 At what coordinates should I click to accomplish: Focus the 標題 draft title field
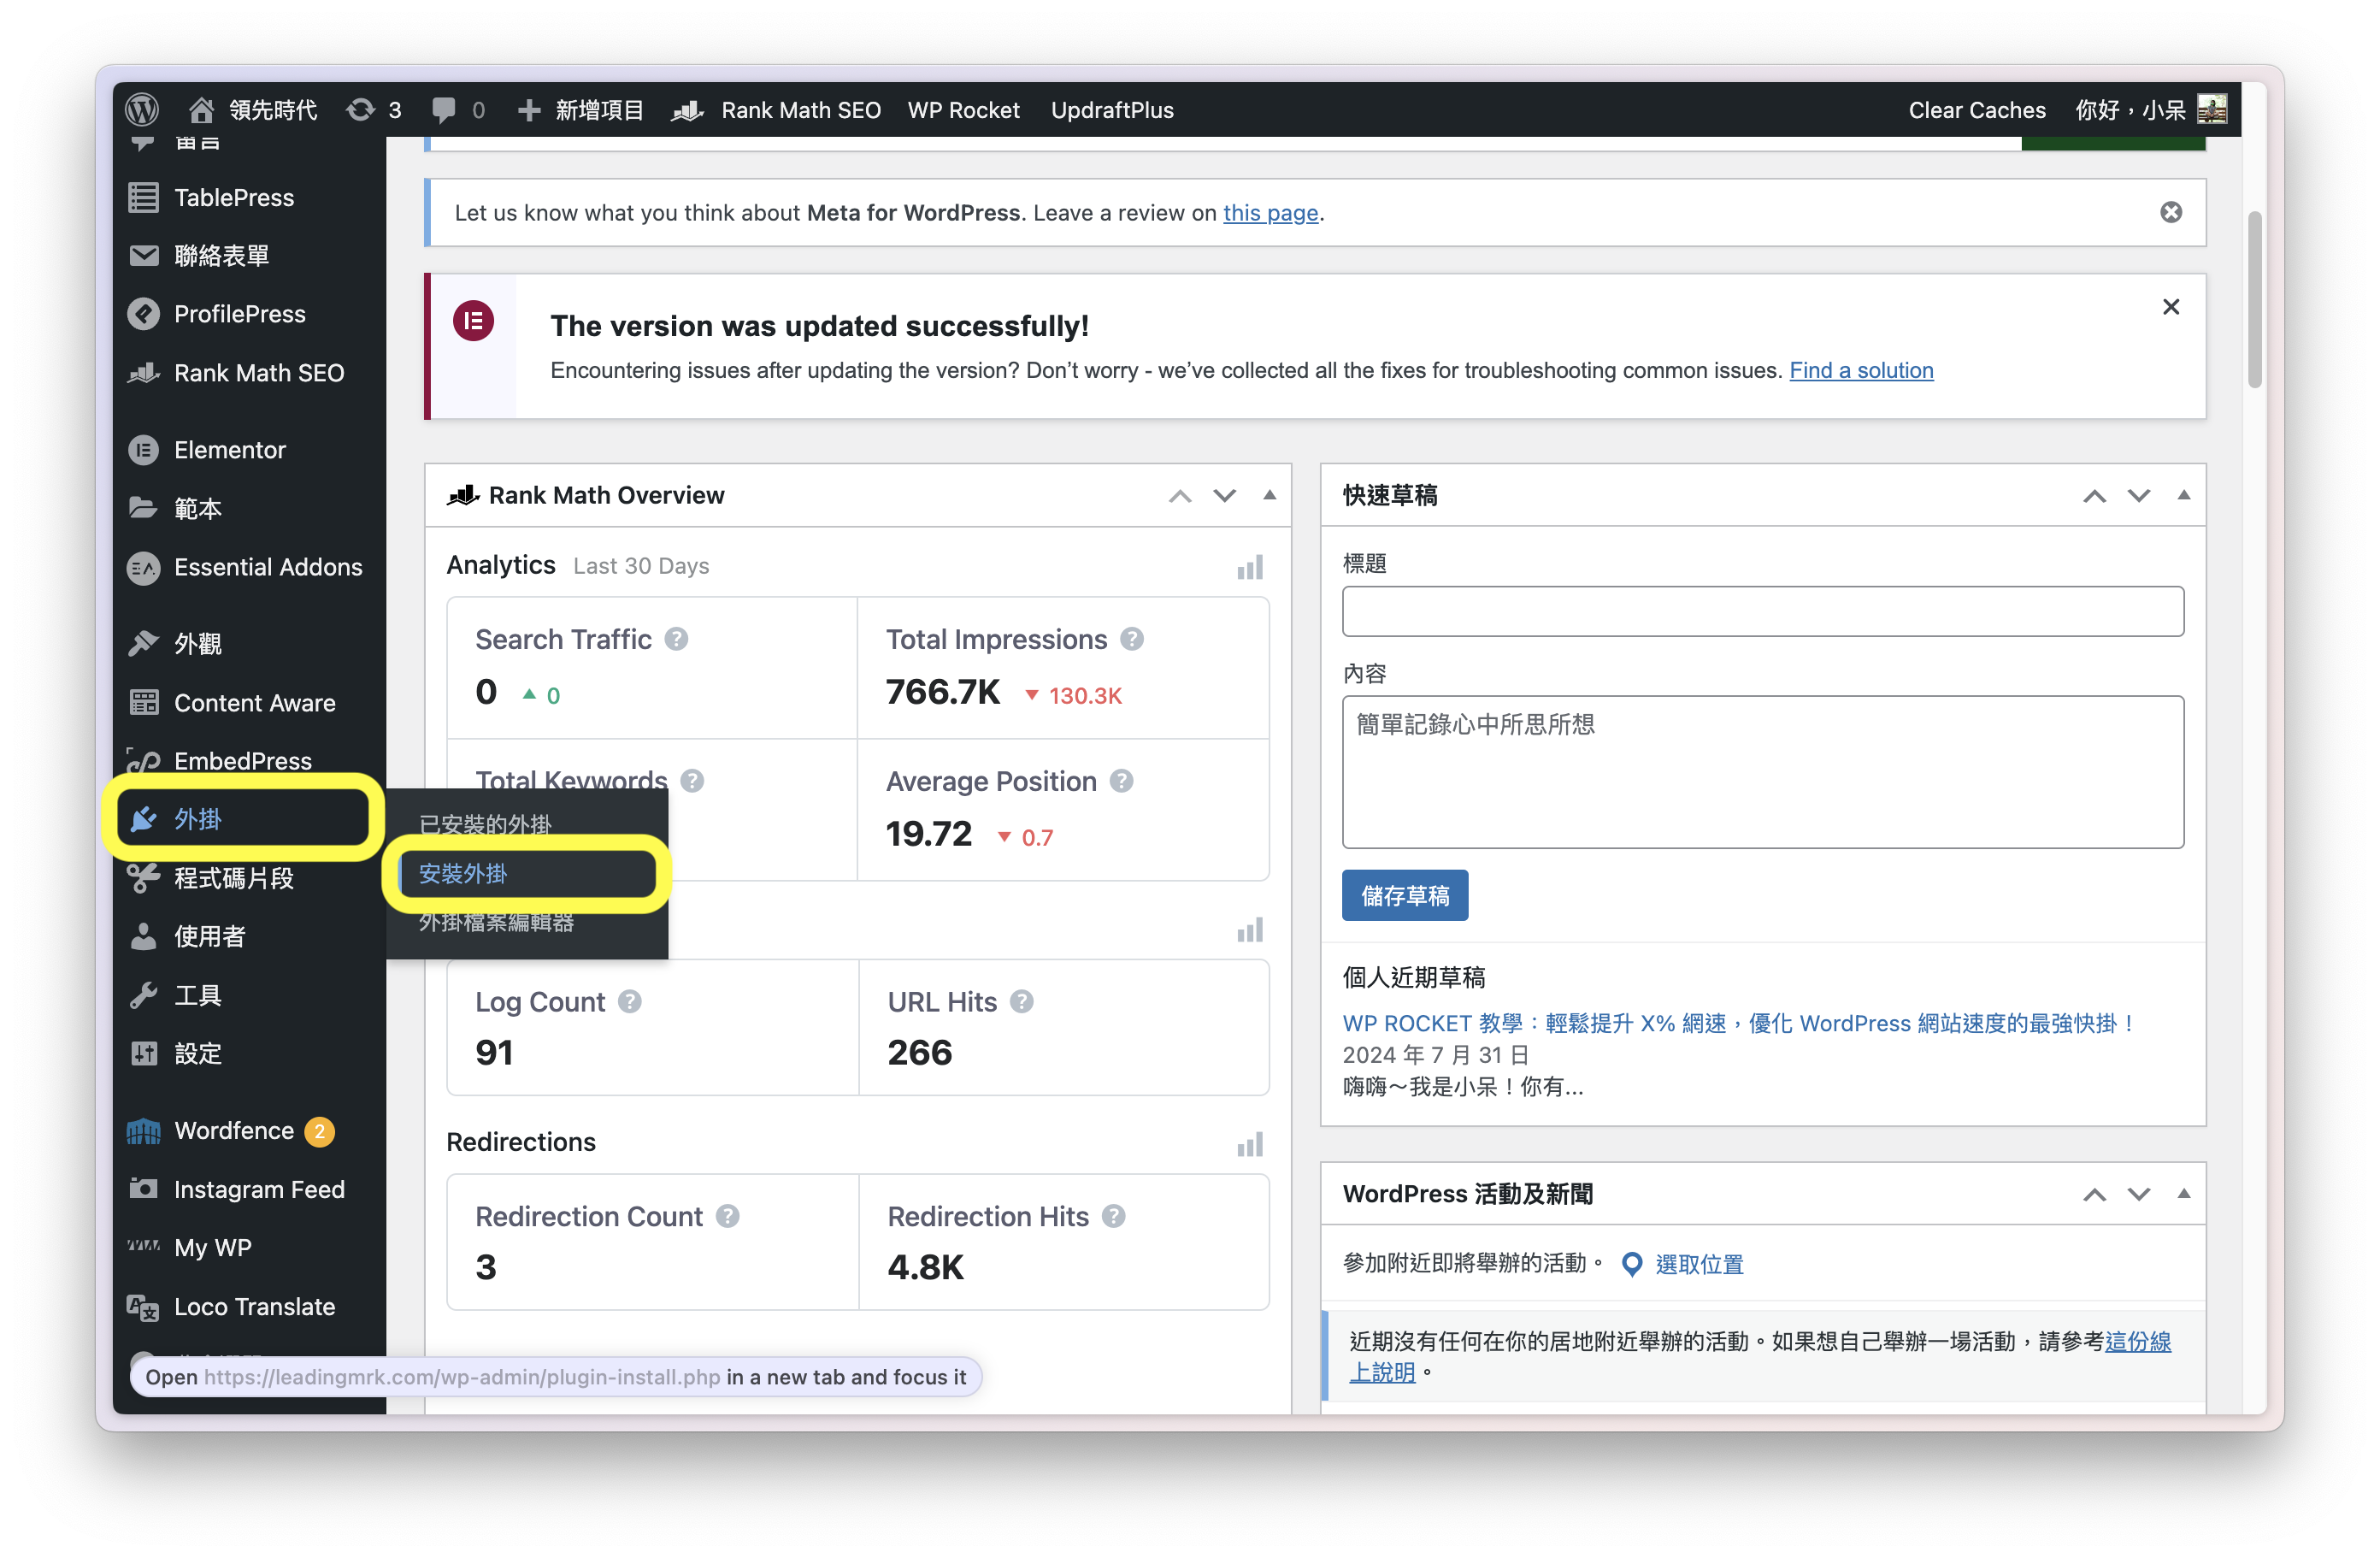click(1762, 611)
